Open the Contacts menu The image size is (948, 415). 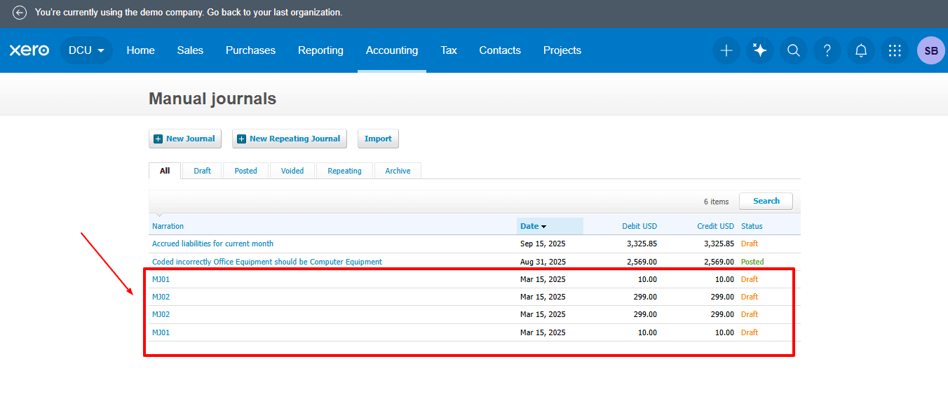click(499, 50)
